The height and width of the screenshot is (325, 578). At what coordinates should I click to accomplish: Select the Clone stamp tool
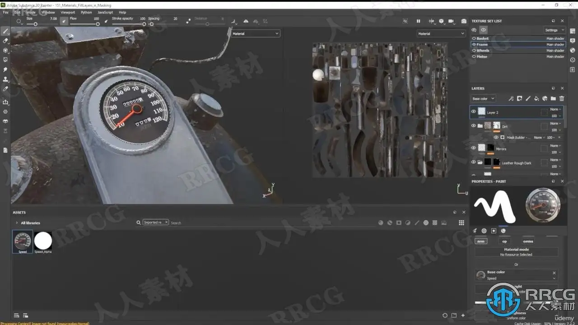pos(5,79)
